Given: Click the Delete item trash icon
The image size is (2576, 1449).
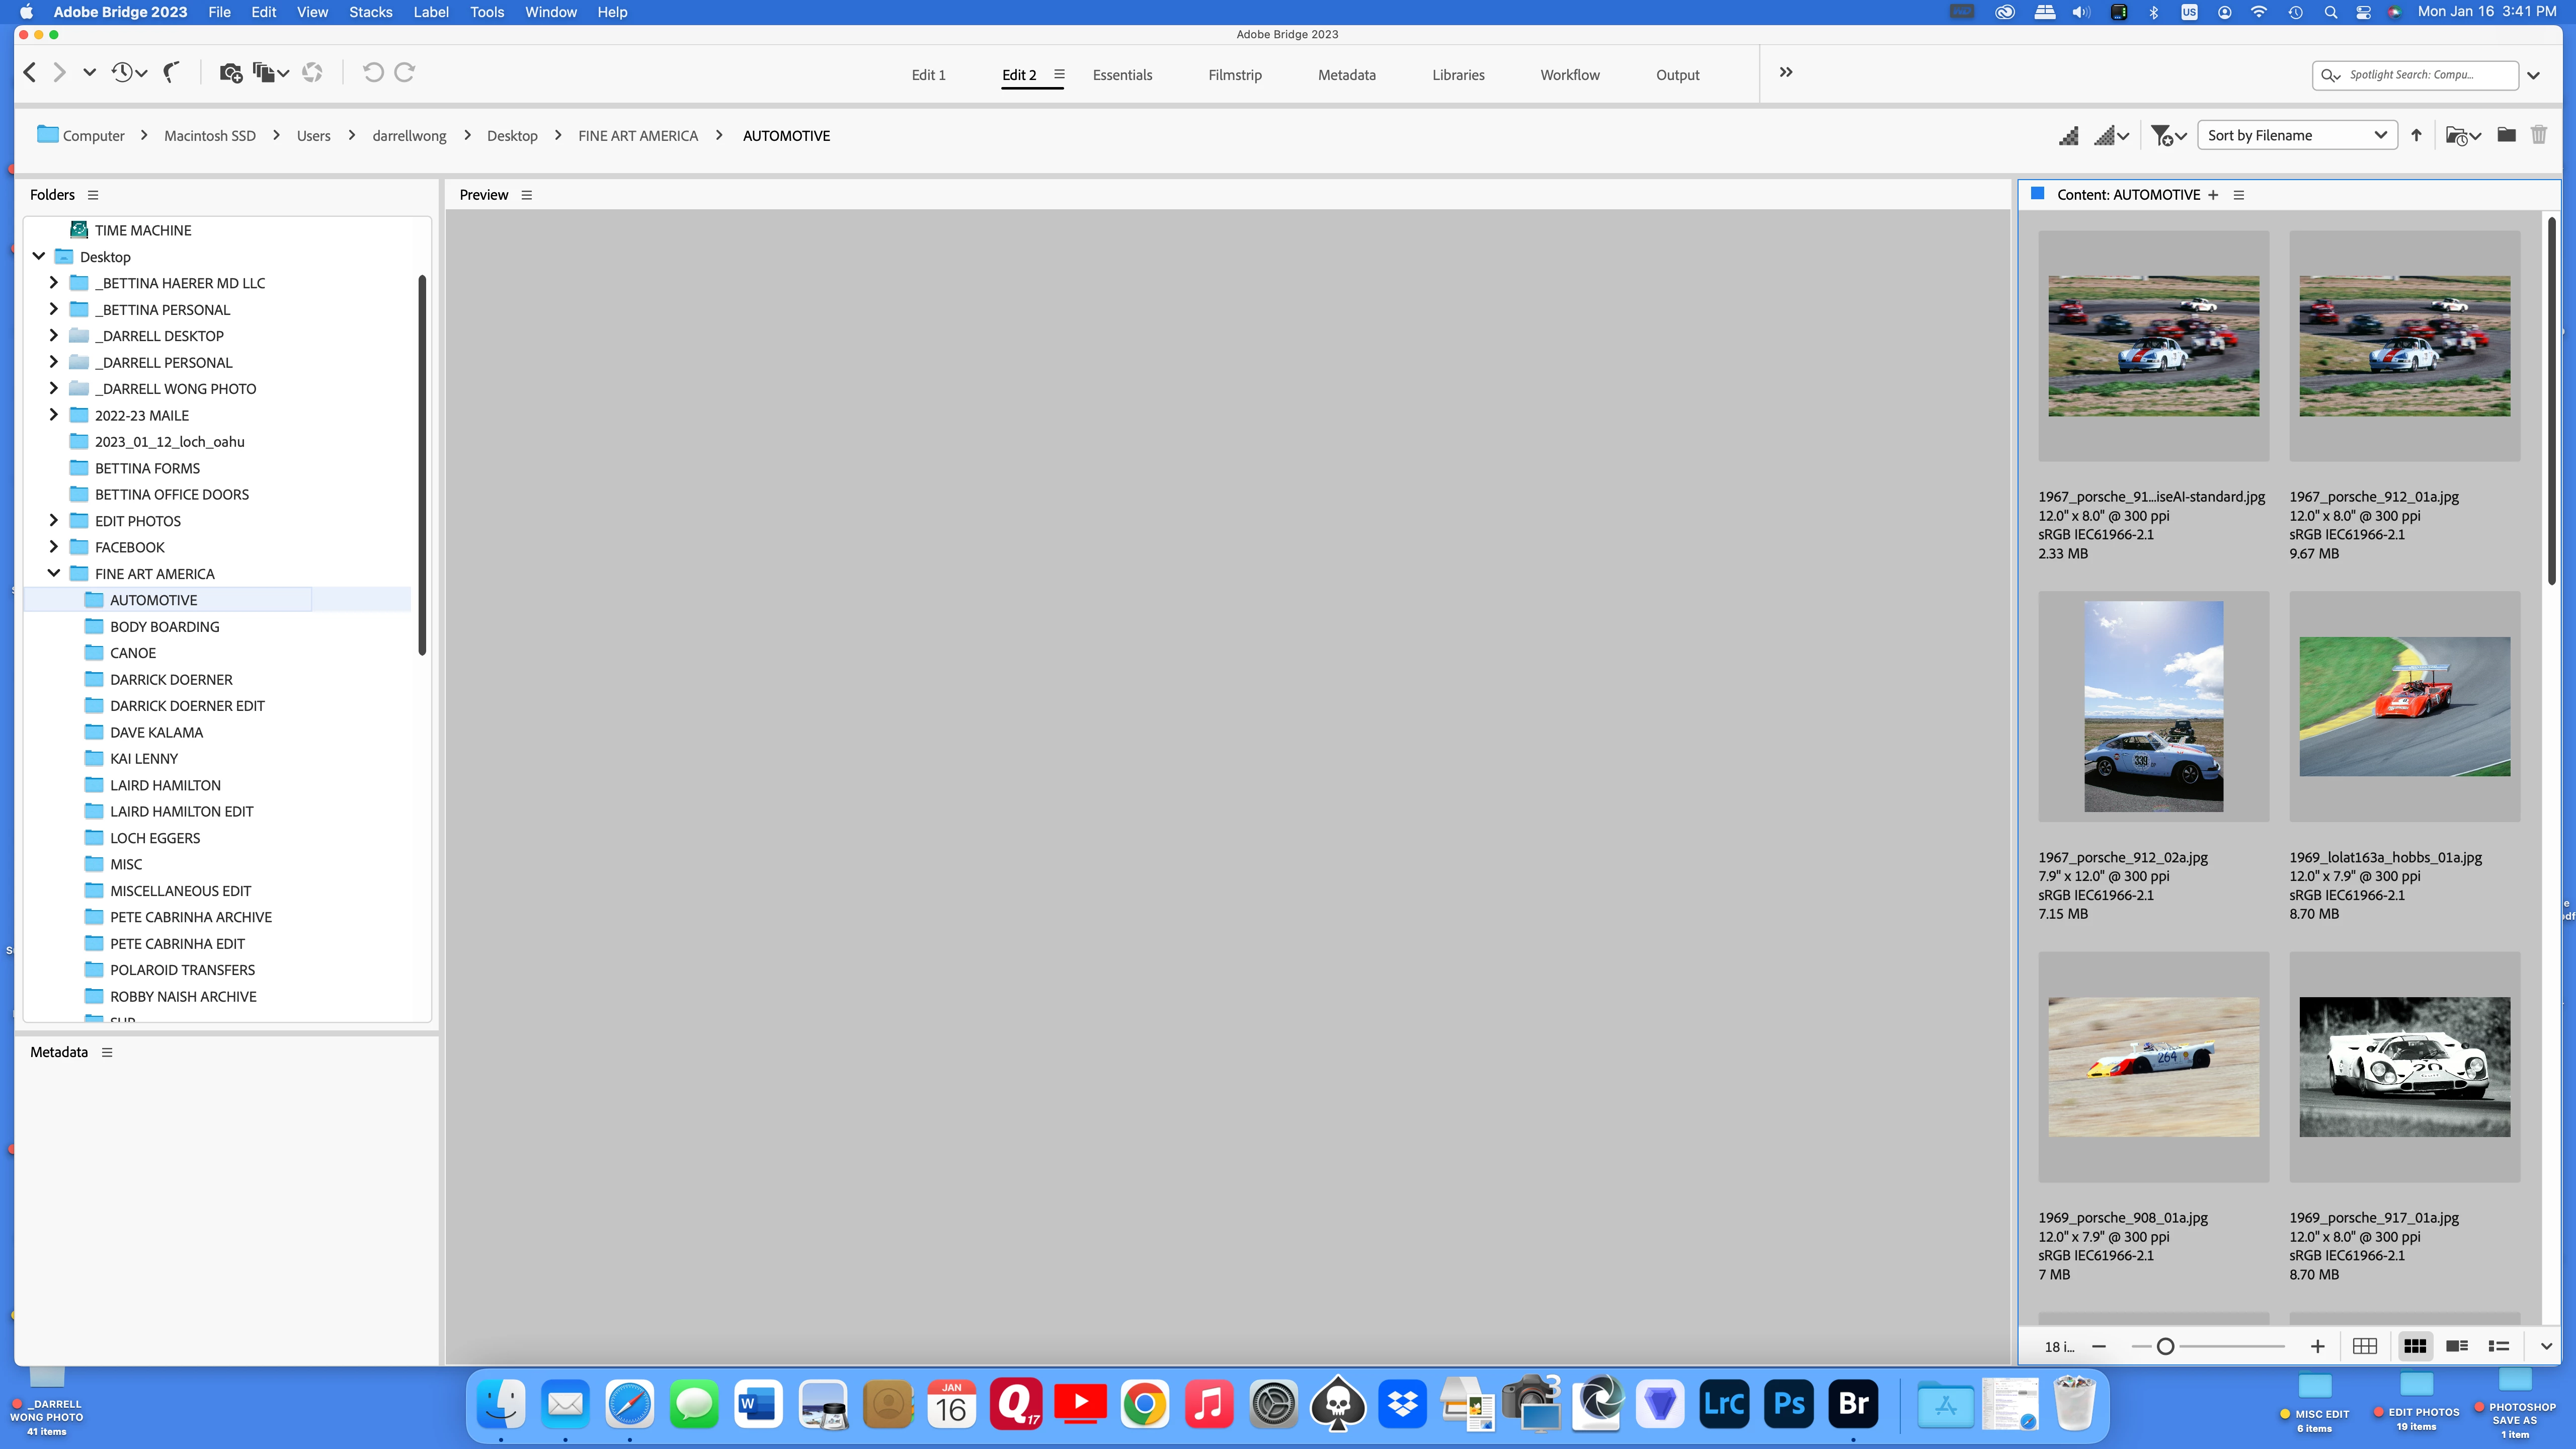Looking at the screenshot, I should click(x=2538, y=135).
